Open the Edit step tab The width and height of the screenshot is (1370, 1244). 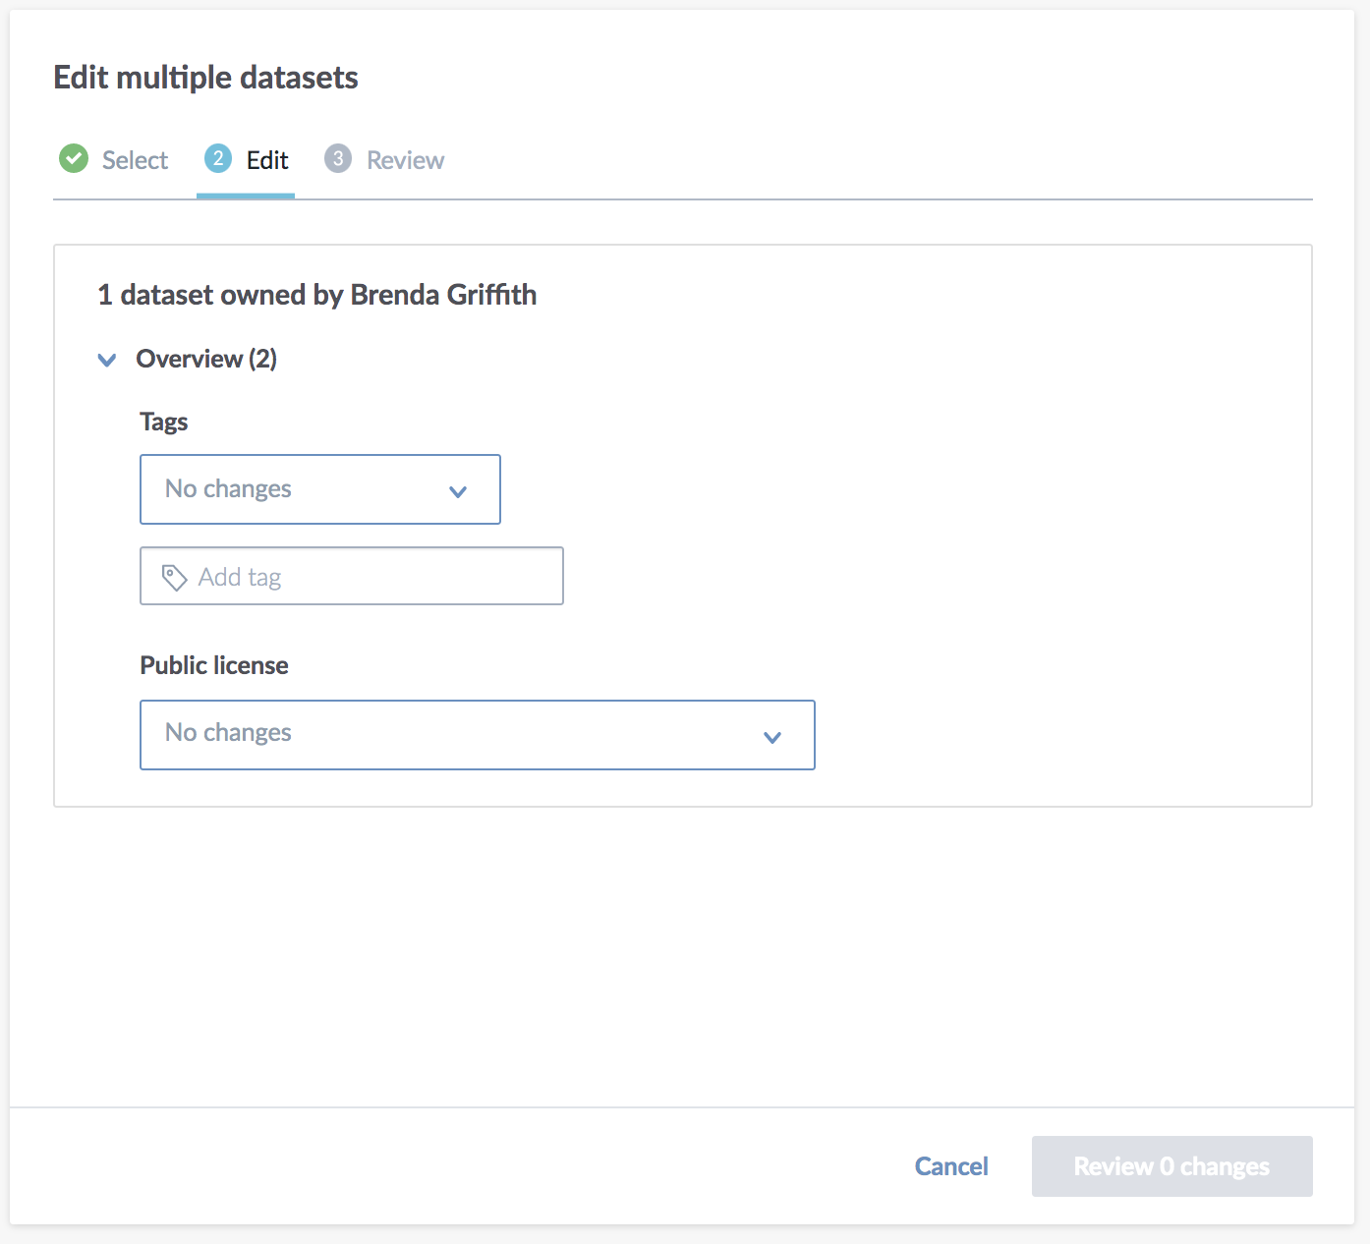coord(246,160)
